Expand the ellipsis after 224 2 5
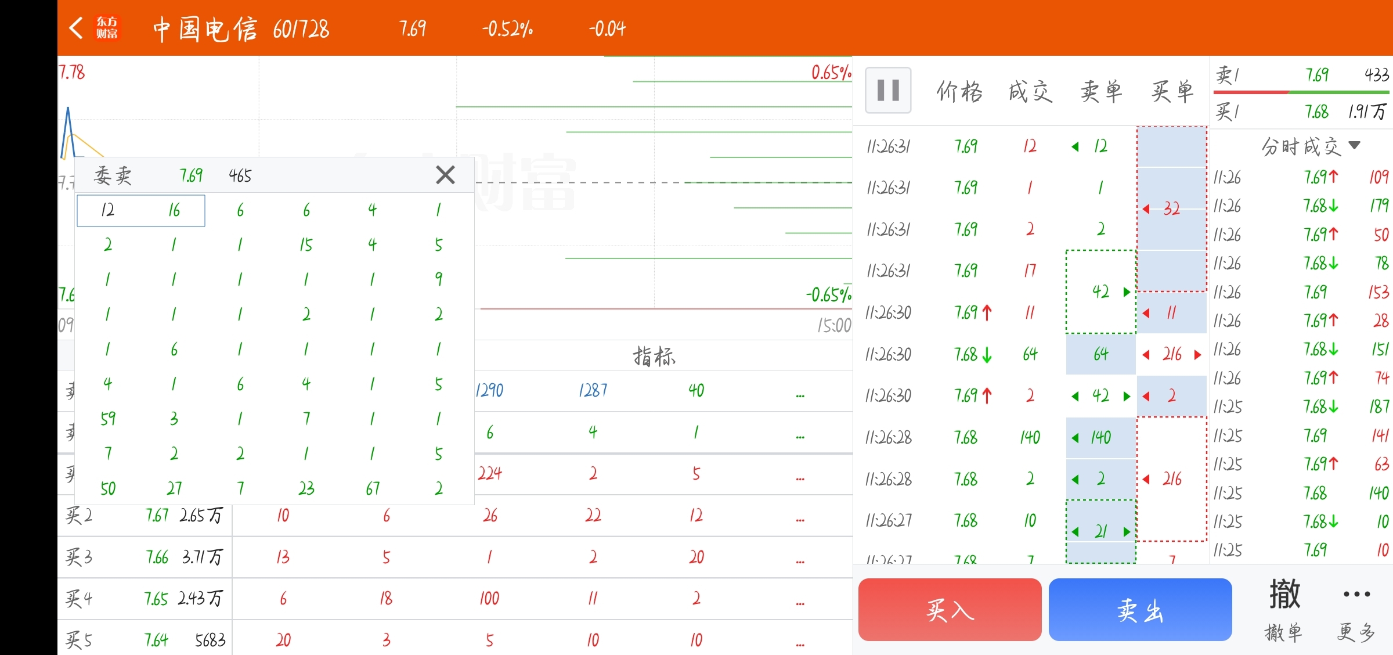 (800, 478)
